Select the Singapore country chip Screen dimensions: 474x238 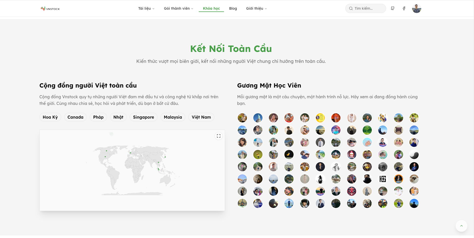(143, 117)
